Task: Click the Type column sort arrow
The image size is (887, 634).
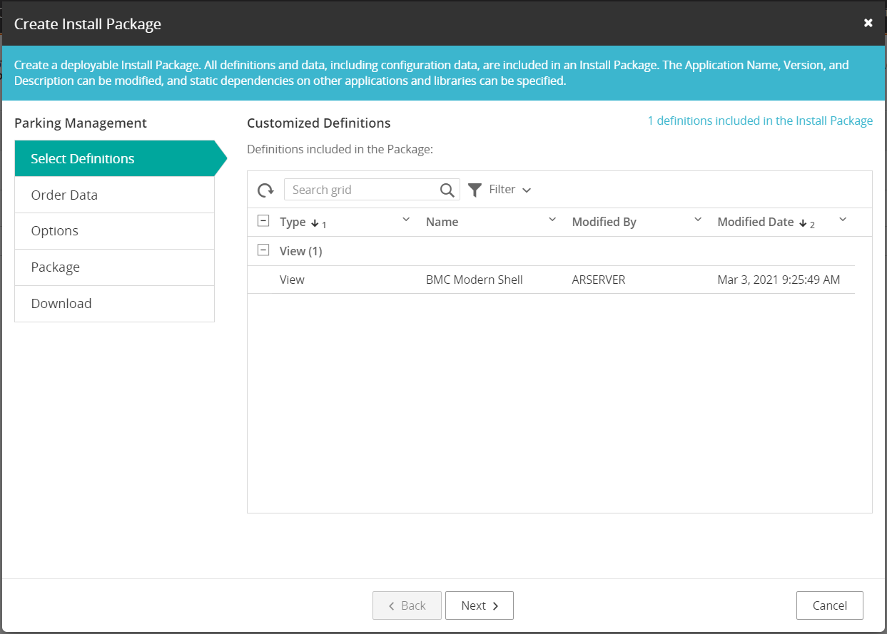Action: click(x=315, y=223)
